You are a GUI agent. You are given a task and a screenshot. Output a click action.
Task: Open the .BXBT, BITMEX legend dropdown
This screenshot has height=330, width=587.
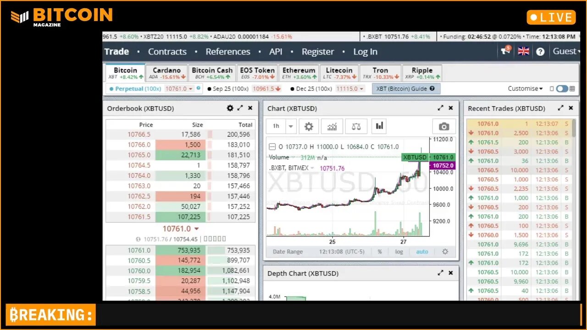click(x=312, y=168)
